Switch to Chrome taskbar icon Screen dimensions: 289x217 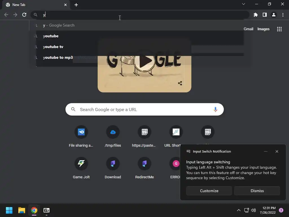click(34, 210)
